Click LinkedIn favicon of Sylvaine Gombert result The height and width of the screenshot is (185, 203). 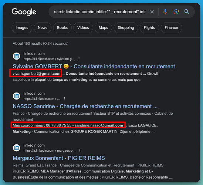point(16,56)
